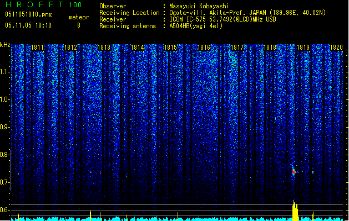Click the 1819 time marker
The image size is (349, 221).
coord(304,48)
